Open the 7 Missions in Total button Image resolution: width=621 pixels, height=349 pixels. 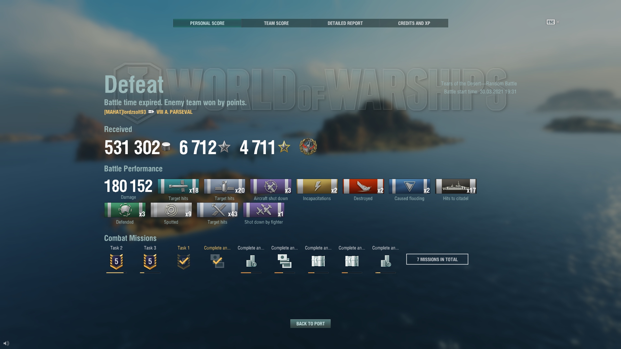[x=437, y=259]
